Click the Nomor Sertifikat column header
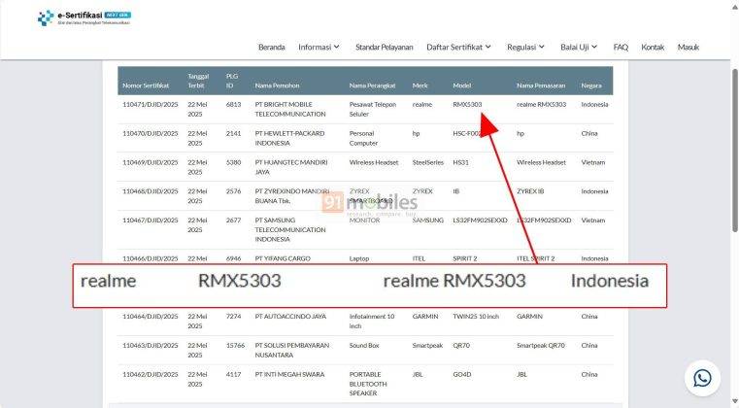Screen dimensions: 739x408 pos(146,85)
